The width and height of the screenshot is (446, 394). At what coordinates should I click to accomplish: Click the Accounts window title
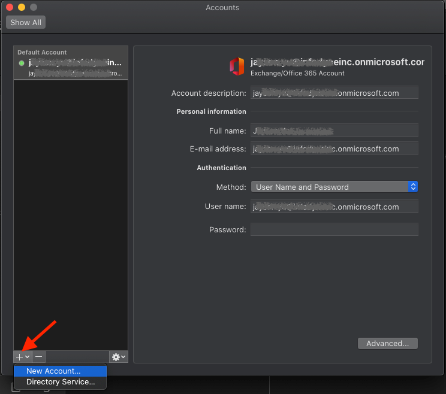[x=222, y=7]
